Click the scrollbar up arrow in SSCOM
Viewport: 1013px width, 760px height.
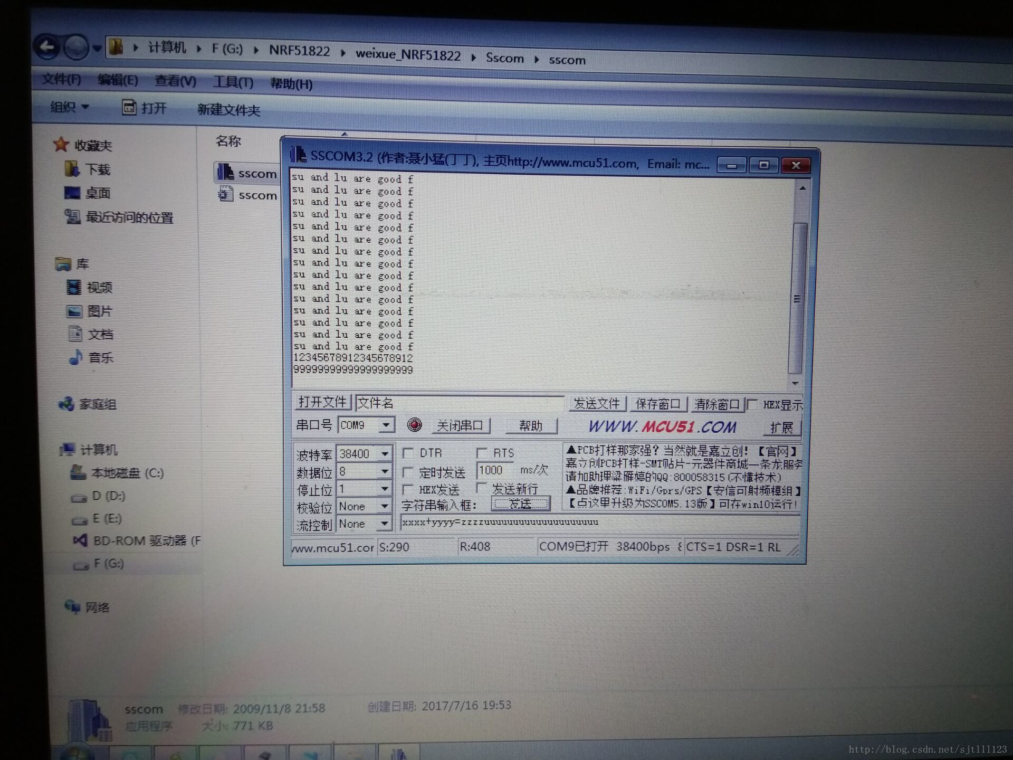tap(802, 188)
